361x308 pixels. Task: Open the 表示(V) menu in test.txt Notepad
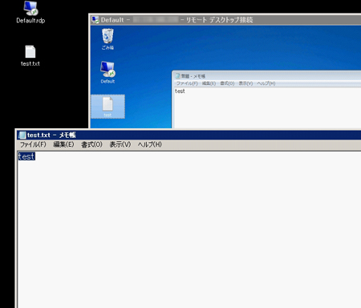[120, 144]
